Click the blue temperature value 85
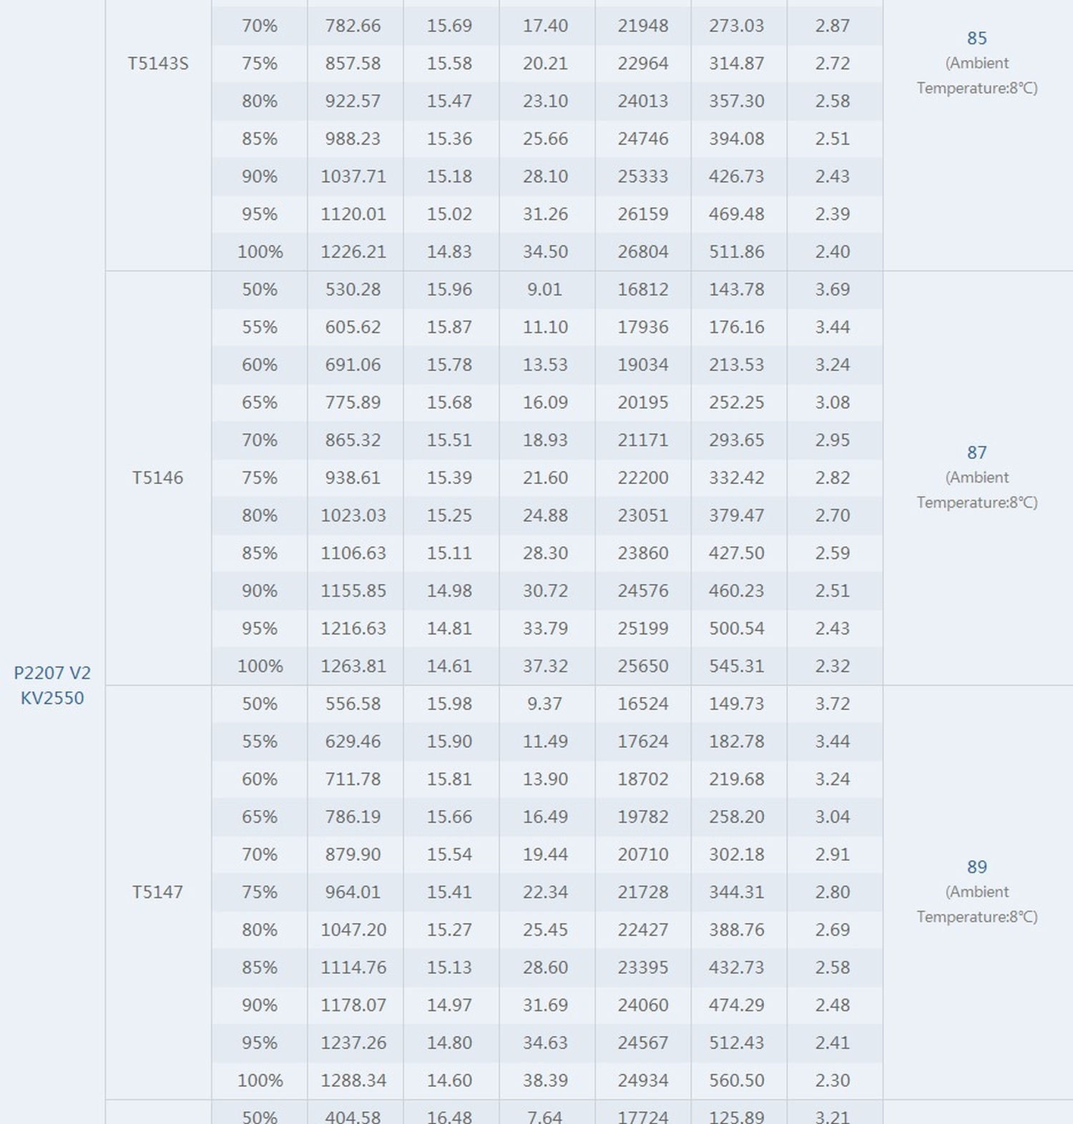This screenshot has width=1073, height=1124. click(976, 39)
